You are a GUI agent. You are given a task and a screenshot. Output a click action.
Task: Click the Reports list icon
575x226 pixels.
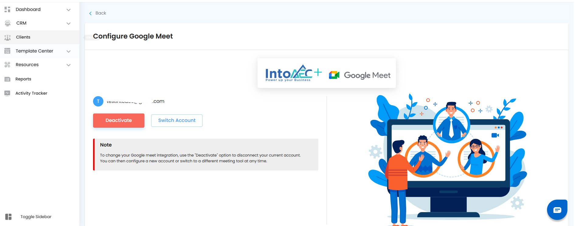pyautogui.click(x=8, y=79)
